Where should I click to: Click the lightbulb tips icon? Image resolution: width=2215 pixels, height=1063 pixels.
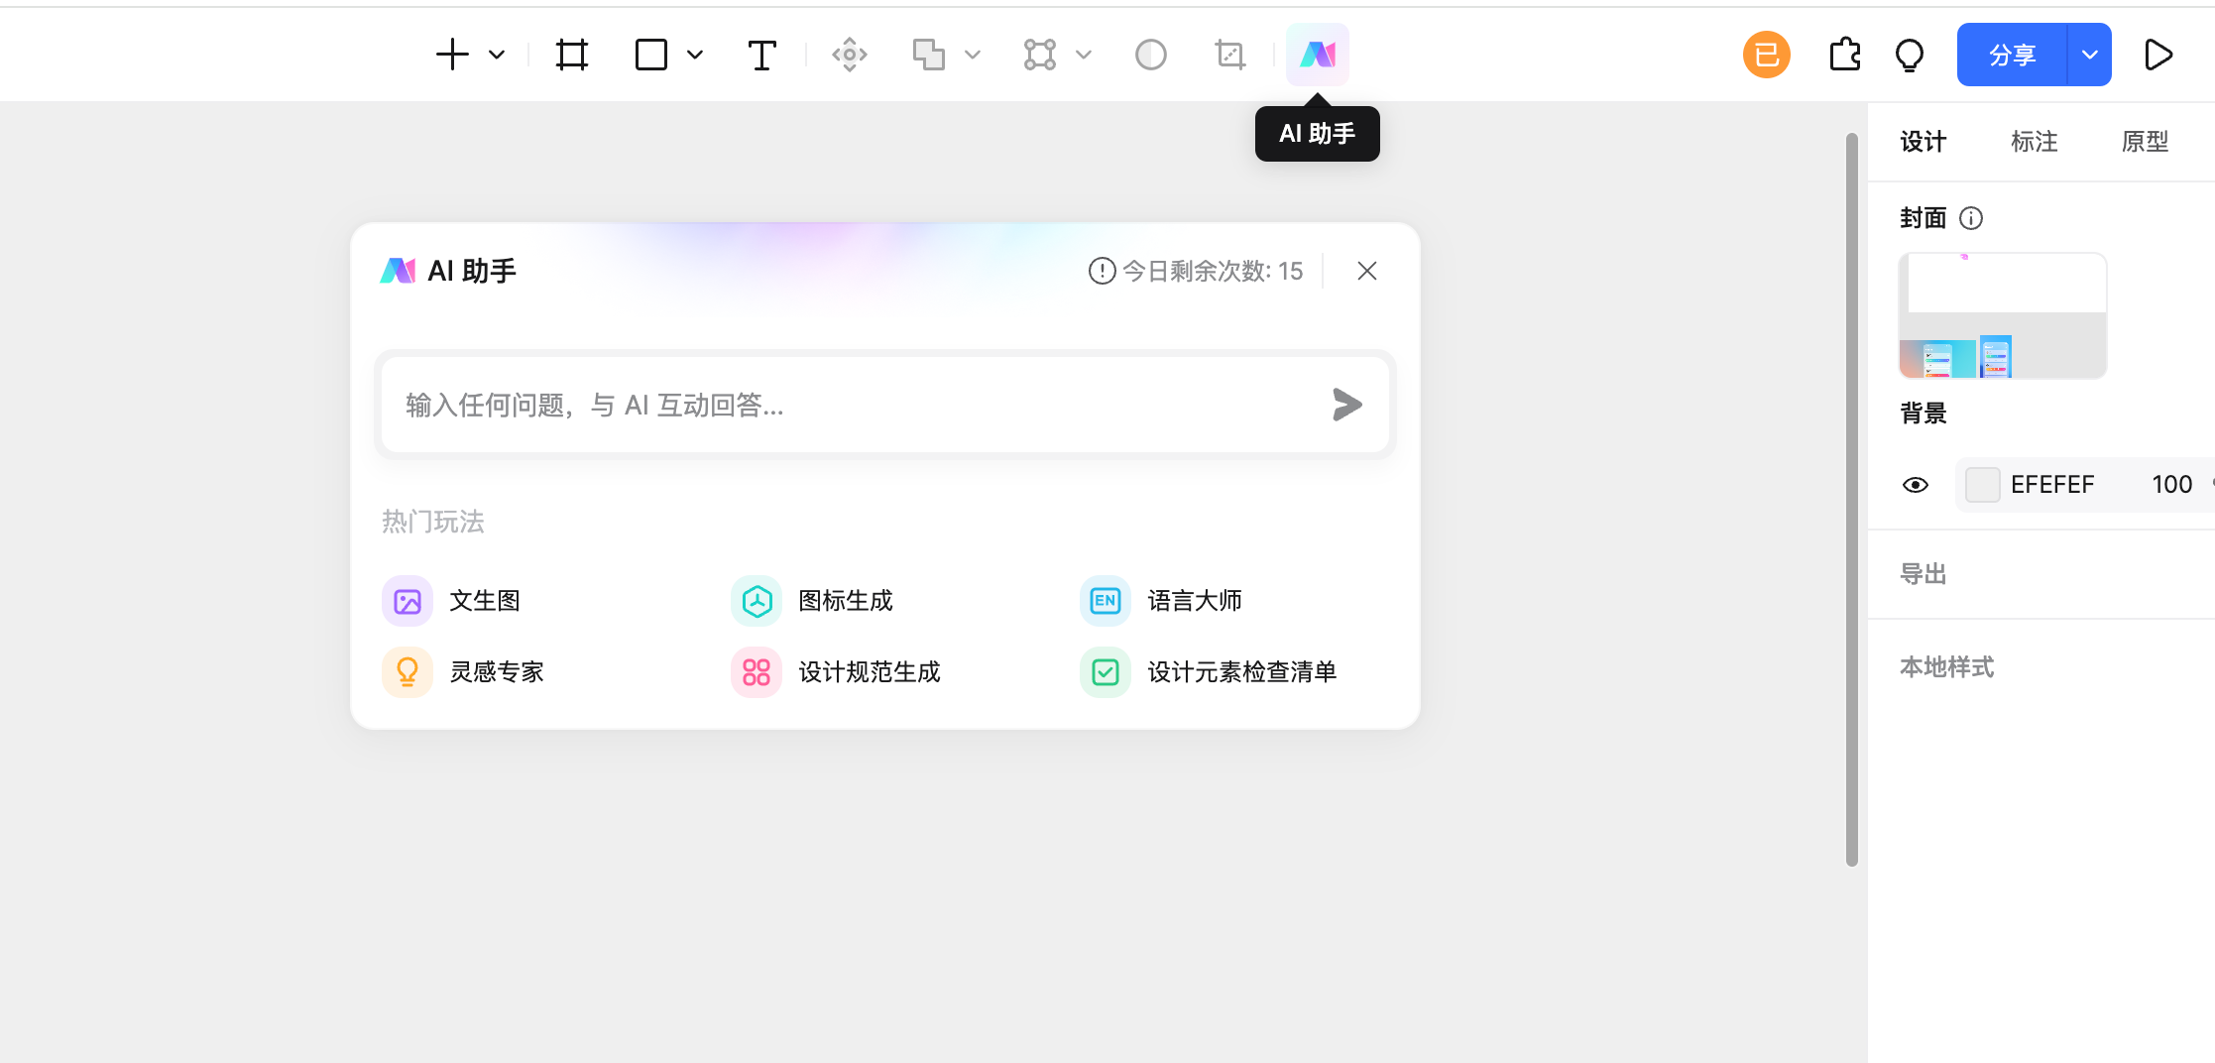coord(1910,55)
